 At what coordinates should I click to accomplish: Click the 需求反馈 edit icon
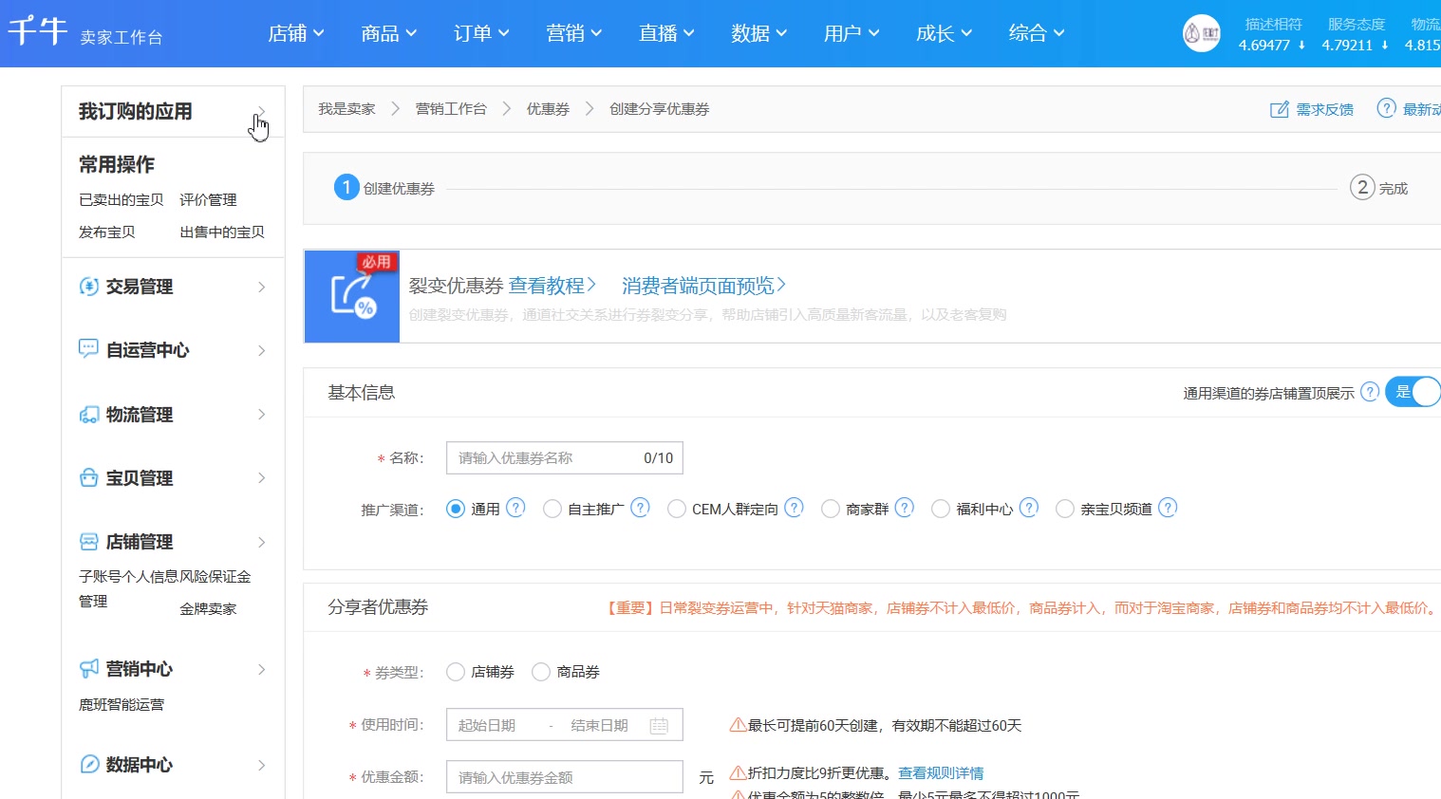pyautogui.click(x=1280, y=109)
